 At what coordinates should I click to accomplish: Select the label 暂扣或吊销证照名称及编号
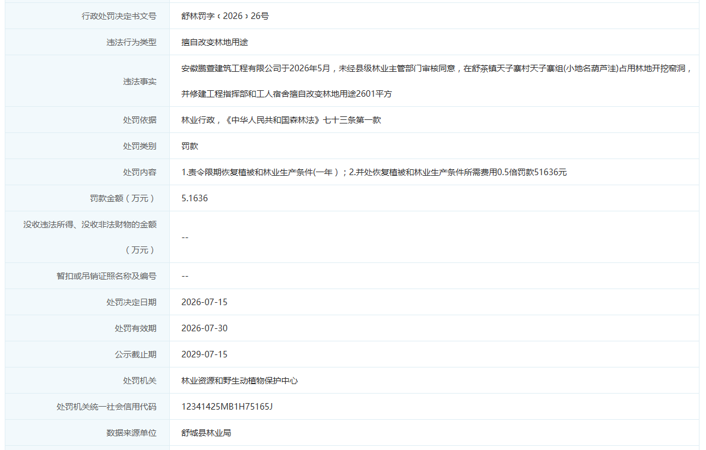[x=106, y=276]
